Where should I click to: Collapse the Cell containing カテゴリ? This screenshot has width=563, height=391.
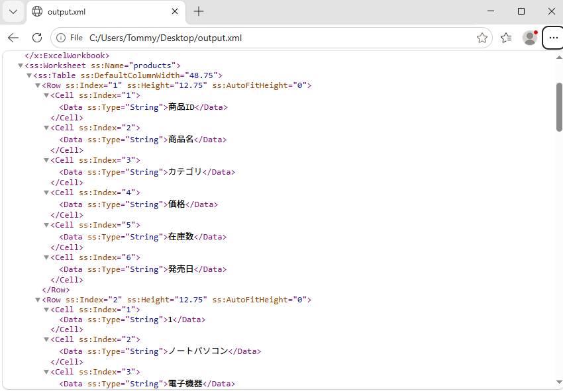(46, 160)
